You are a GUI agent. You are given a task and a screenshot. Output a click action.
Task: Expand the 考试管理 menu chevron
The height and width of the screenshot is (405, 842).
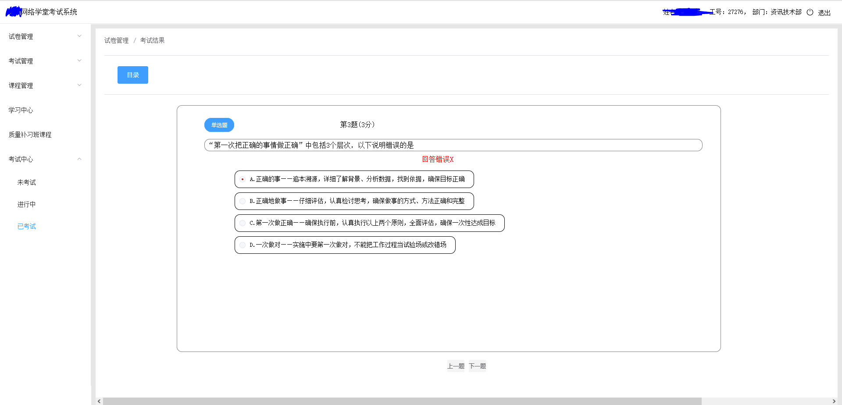(x=79, y=60)
